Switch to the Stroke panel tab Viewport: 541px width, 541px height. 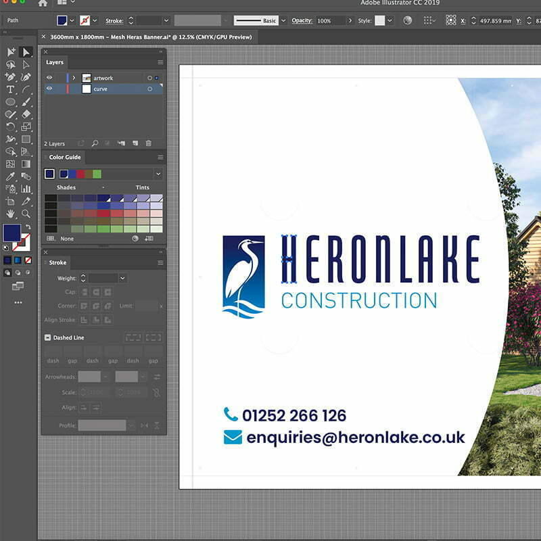pos(57,262)
